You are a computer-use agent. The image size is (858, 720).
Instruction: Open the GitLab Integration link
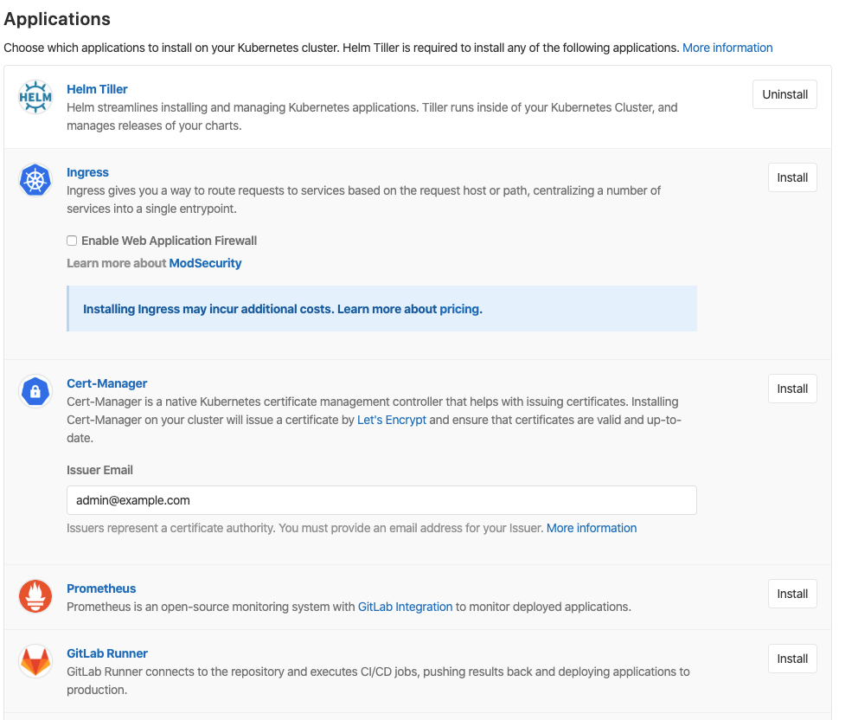click(x=405, y=607)
